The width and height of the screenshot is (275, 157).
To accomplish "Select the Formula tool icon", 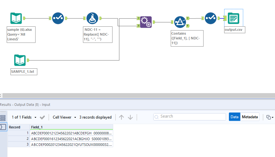I will (x=92, y=18).
